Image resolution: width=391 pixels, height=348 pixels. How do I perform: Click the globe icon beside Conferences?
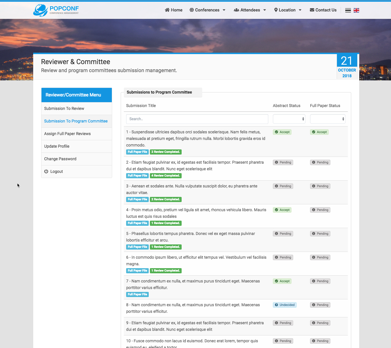(192, 10)
